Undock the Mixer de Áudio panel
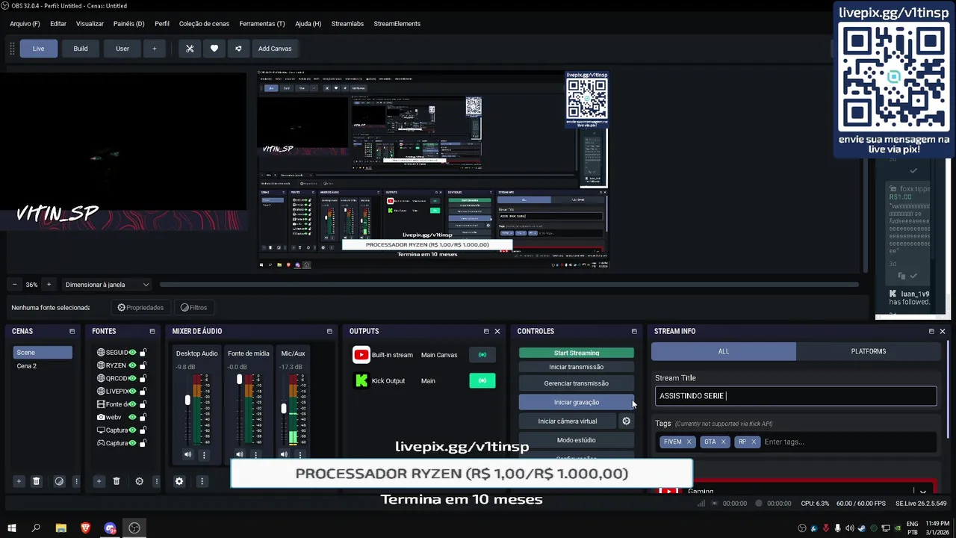956x538 pixels. (x=329, y=331)
